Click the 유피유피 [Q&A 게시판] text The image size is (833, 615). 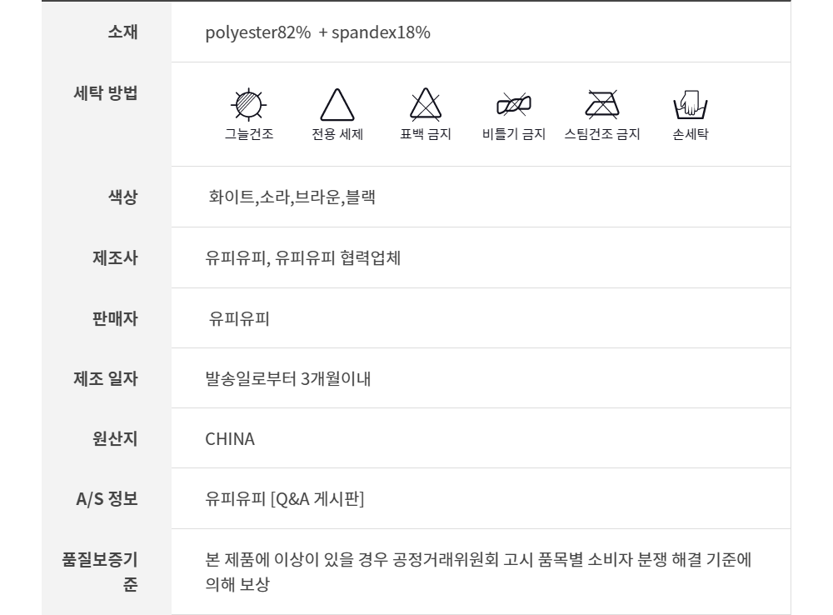point(285,499)
